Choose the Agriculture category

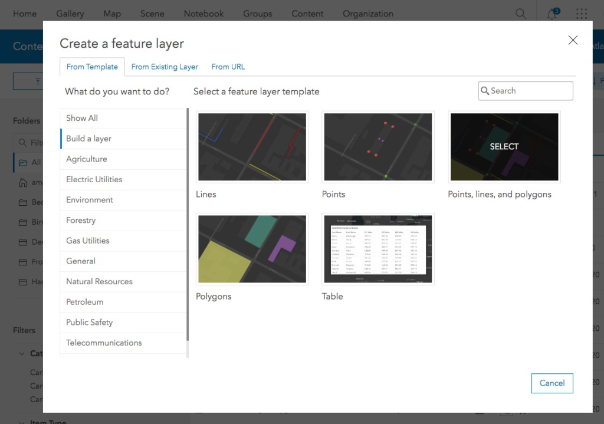point(87,159)
